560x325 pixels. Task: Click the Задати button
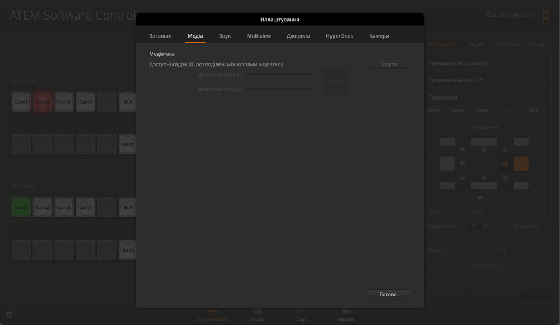click(388, 64)
